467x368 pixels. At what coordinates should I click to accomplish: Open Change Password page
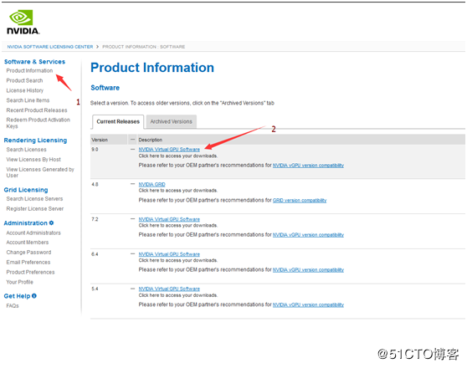[x=28, y=253]
